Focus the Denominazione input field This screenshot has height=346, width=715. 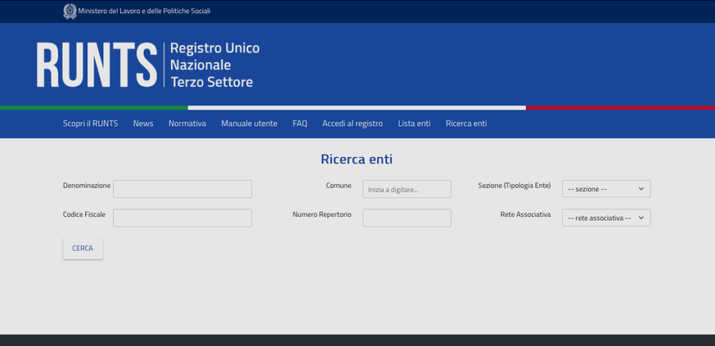click(x=182, y=189)
